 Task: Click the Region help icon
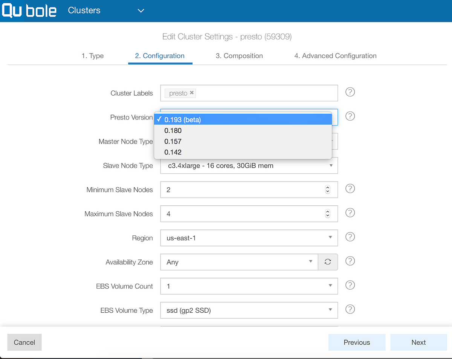pyautogui.click(x=350, y=237)
